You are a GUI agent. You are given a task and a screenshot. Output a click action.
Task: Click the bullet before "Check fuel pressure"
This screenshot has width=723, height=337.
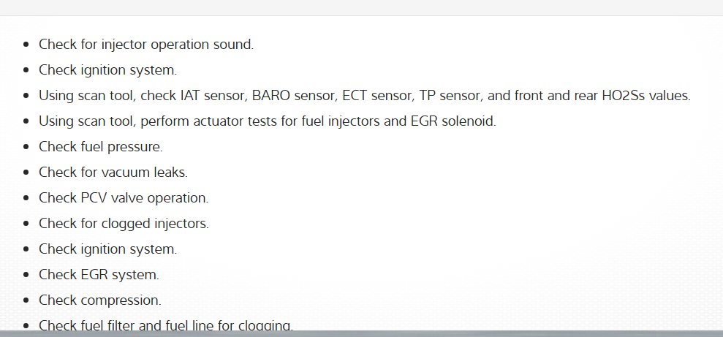pyautogui.click(x=26, y=147)
